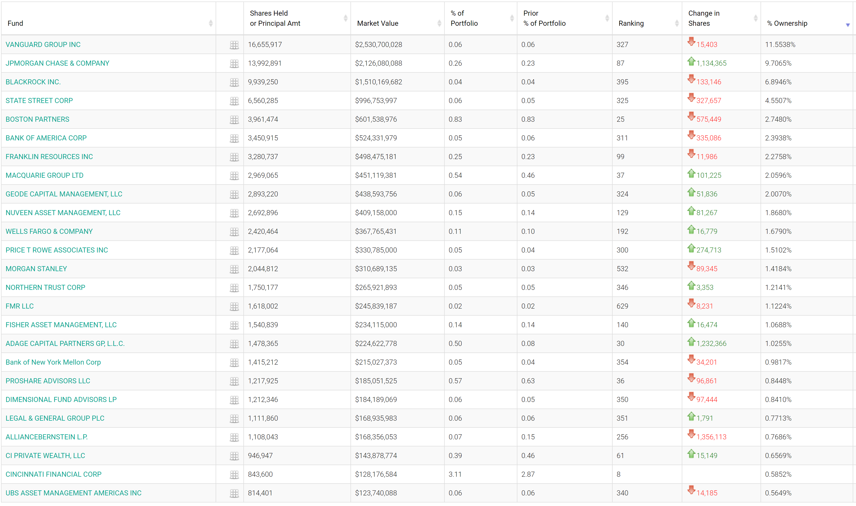The width and height of the screenshot is (856, 506).
Task: Open CI PRIVATE WEALTH, LLC link
Action: [45, 456]
